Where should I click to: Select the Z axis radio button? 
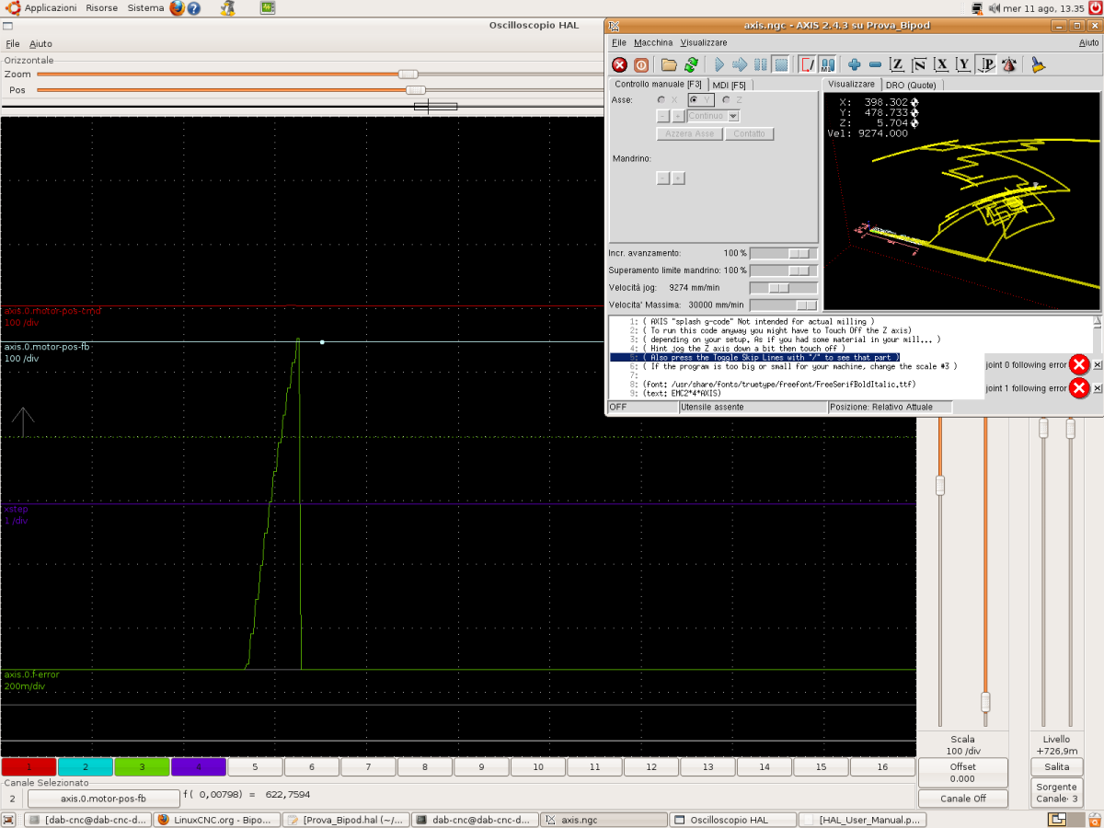click(x=726, y=99)
